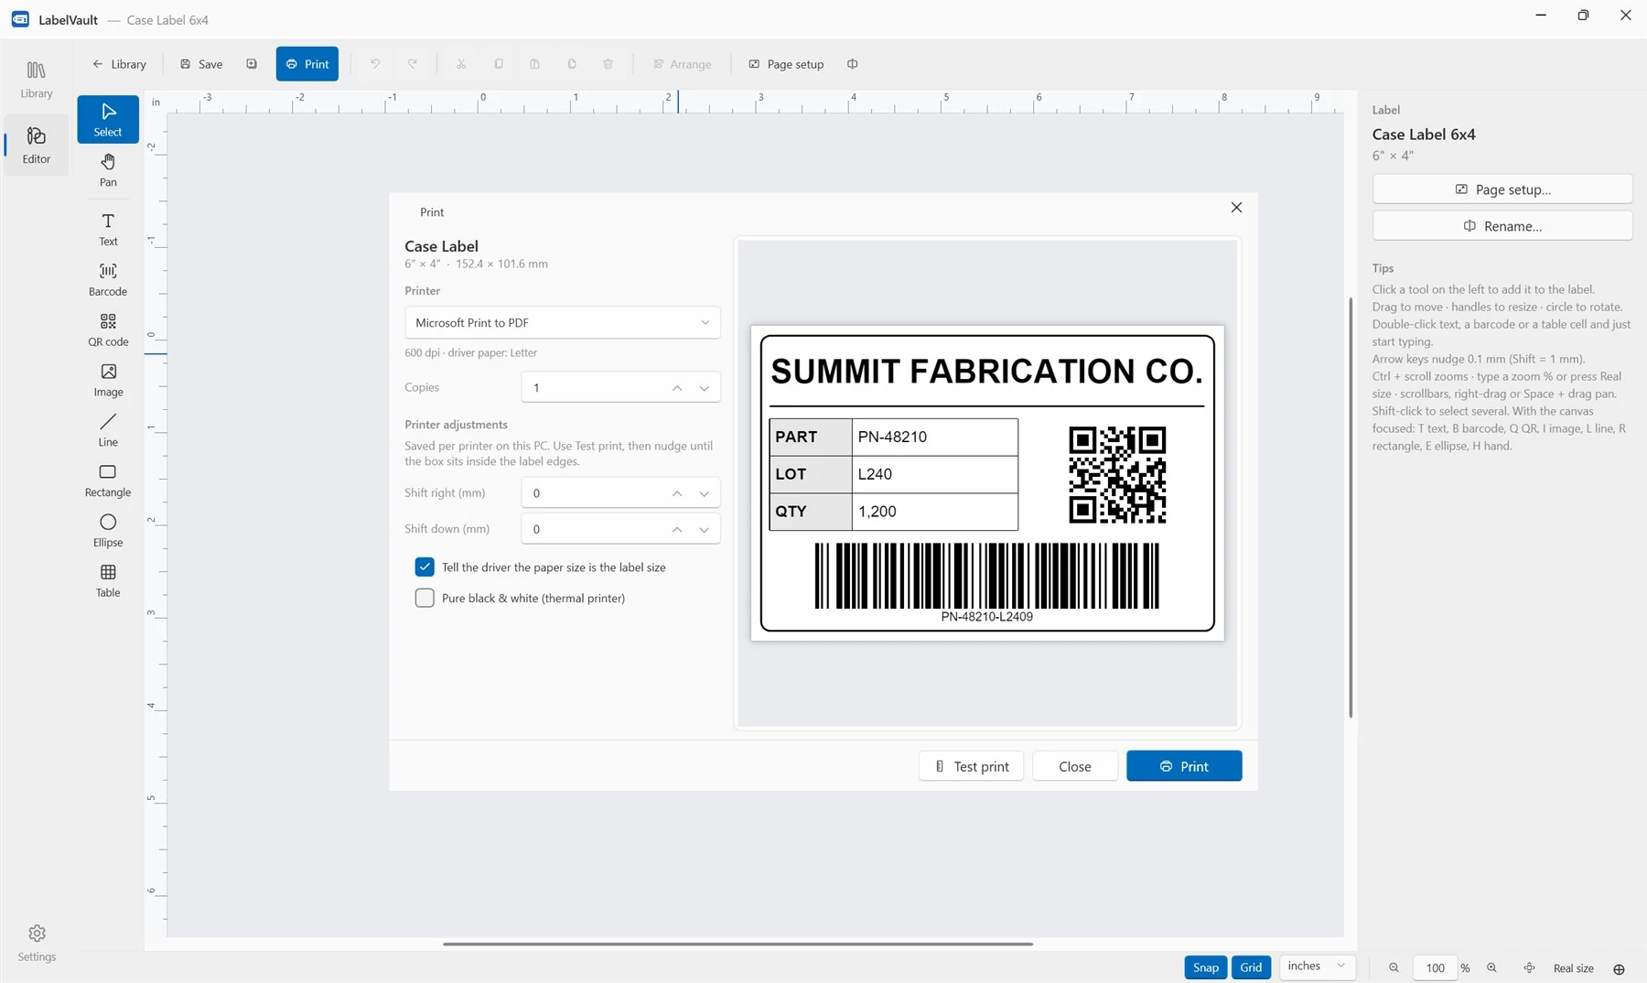Decrease Shift right value

point(705,493)
